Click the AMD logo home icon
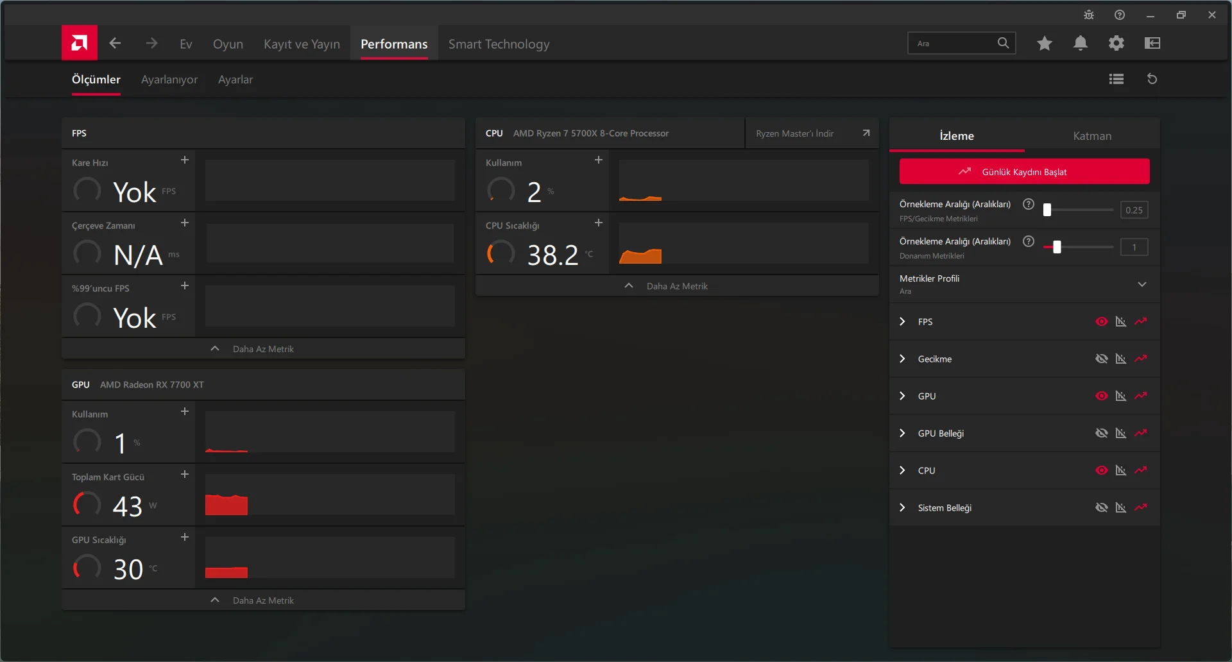Viewport: 1232px width, 662px height. point(80,43)
